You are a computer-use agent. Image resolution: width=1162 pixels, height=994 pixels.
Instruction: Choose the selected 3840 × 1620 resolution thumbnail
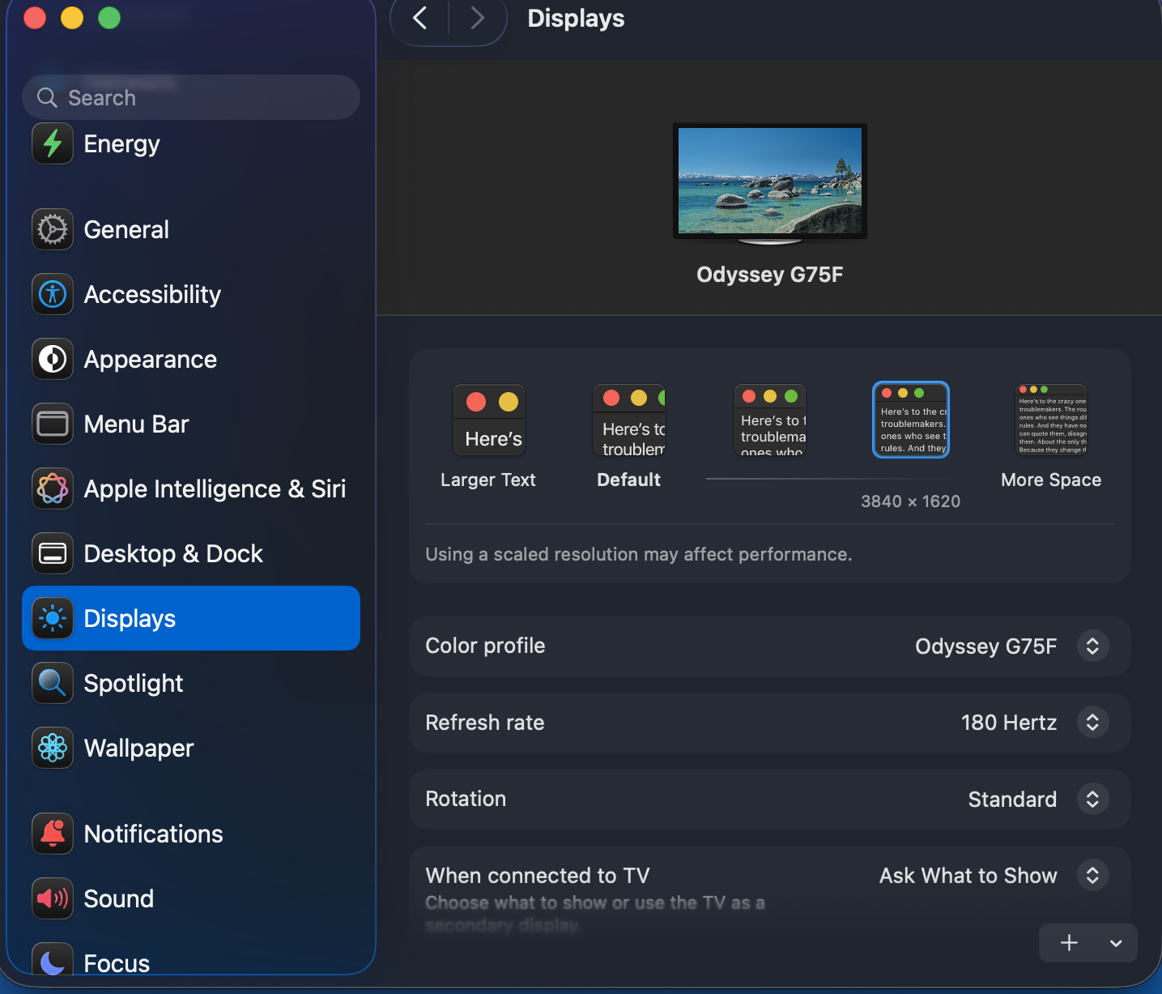[x=911, y=420]
